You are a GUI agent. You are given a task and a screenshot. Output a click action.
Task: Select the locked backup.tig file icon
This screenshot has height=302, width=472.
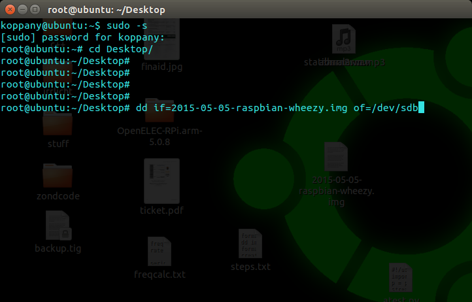[x=59, y=226]
